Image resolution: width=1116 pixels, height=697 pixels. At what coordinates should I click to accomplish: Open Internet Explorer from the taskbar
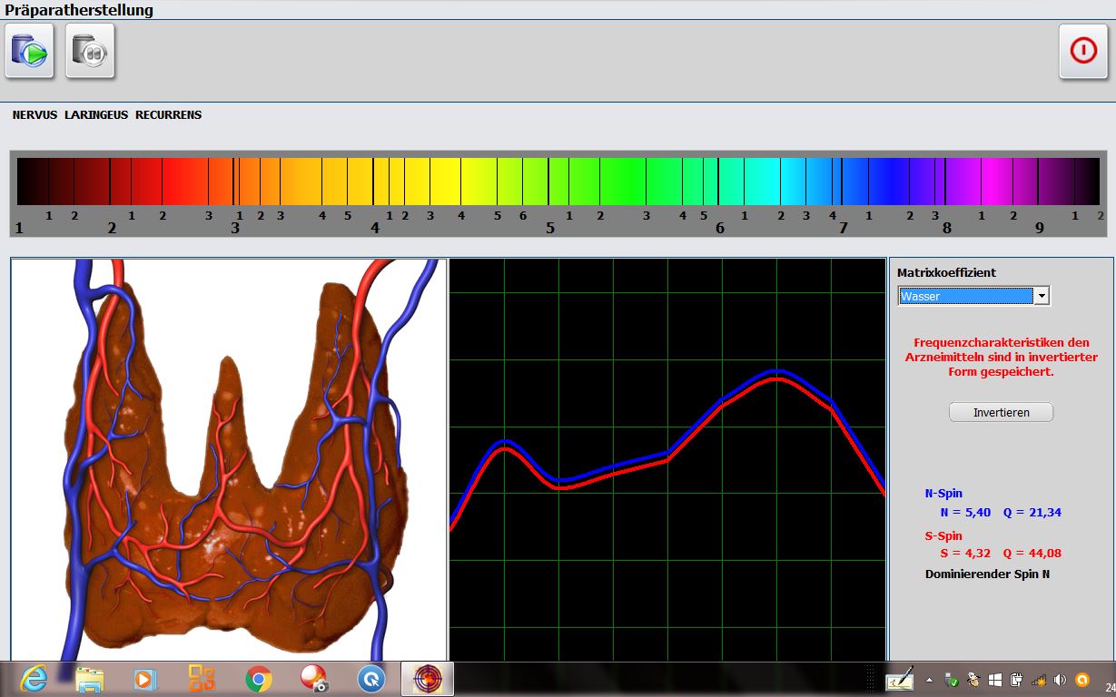click(x=33, y=679)
